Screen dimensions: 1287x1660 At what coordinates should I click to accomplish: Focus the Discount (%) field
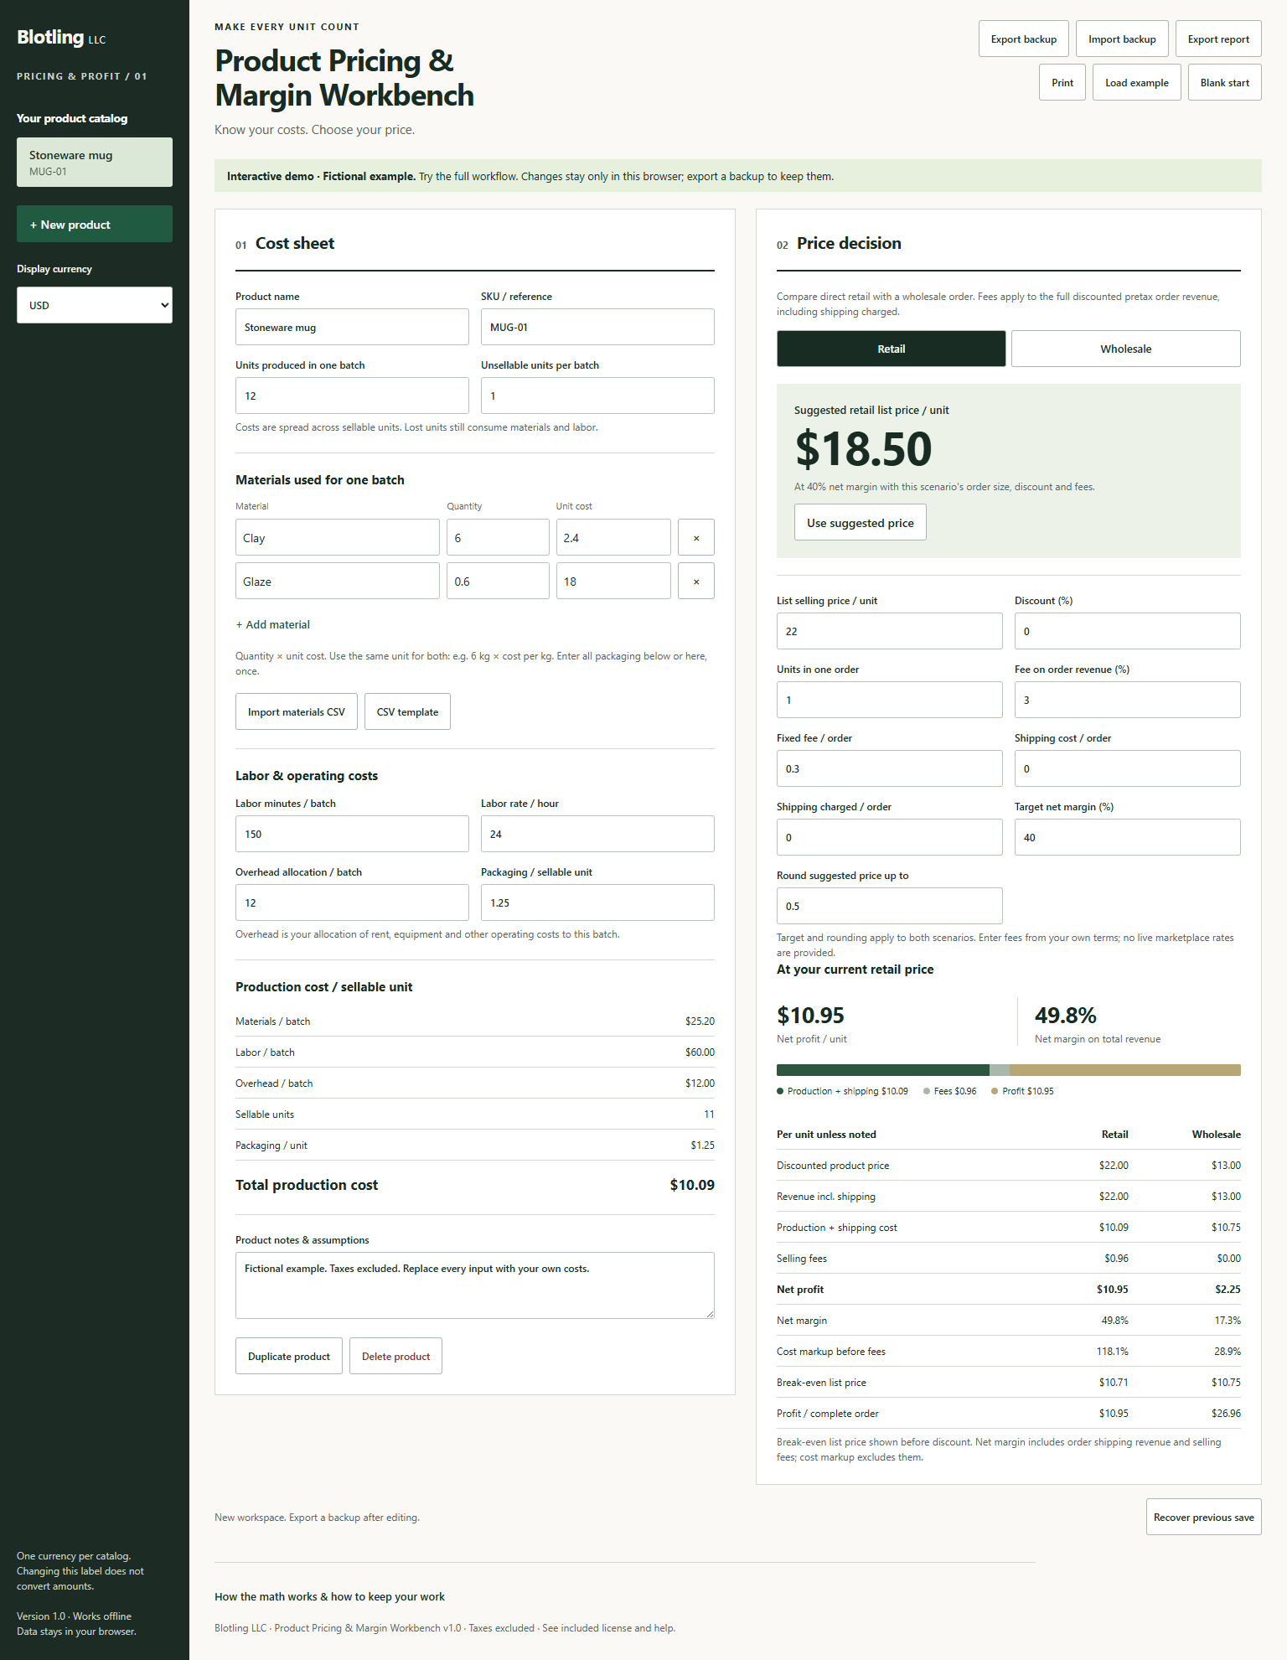coord(1127,631)
